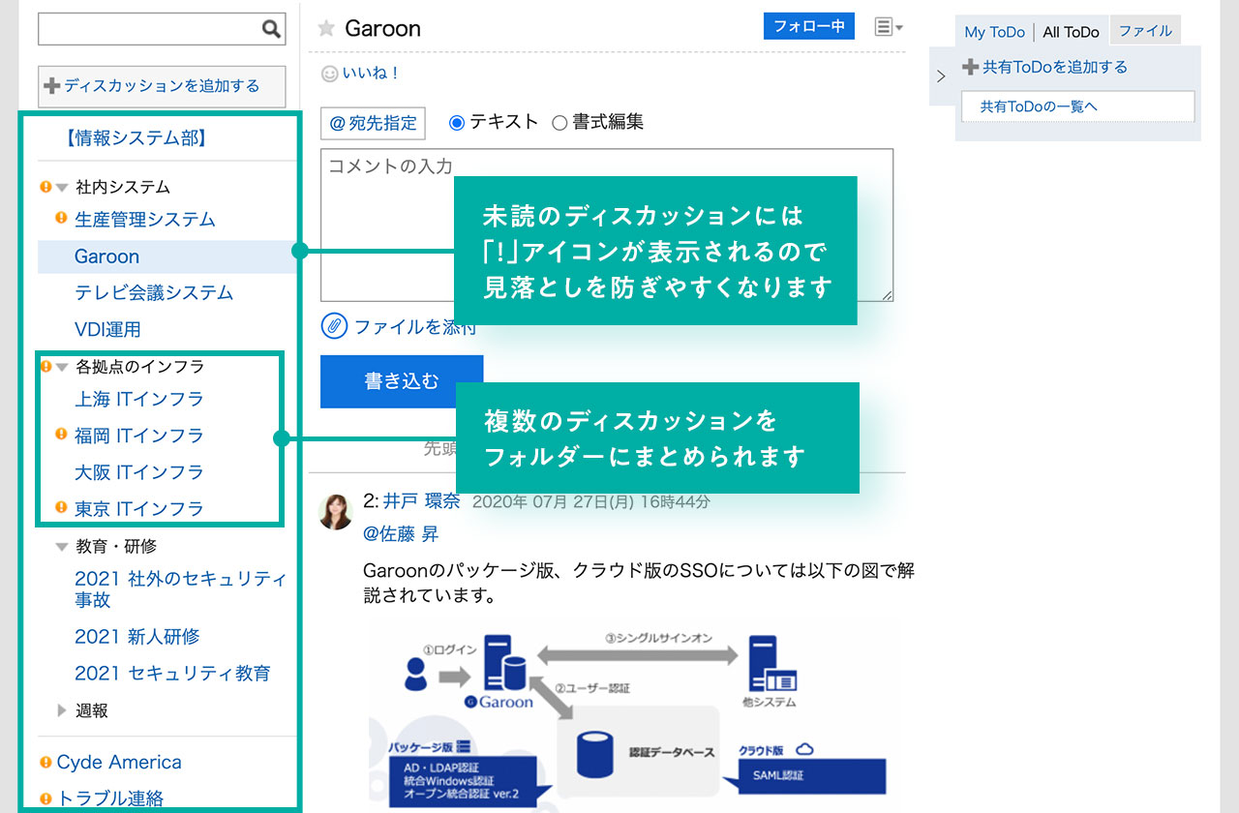Select the テキスト radio button
Viewport: 1239px width, 813px height.
tap(457, 123)
